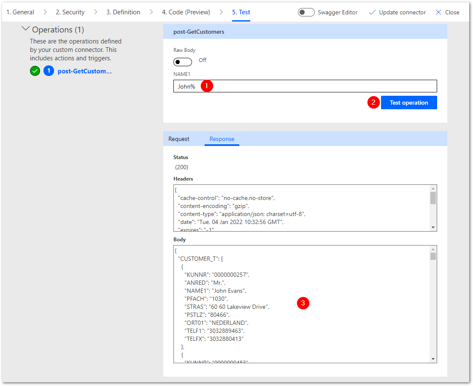The image size is (473, 386).
Task: Collapse the Operations (1) section
Action: [x=26, y=29]
